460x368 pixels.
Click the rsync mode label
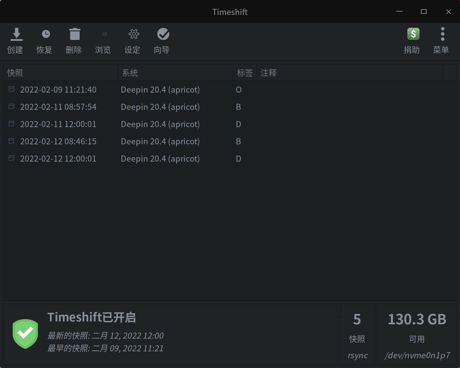[x=358, y=355]
